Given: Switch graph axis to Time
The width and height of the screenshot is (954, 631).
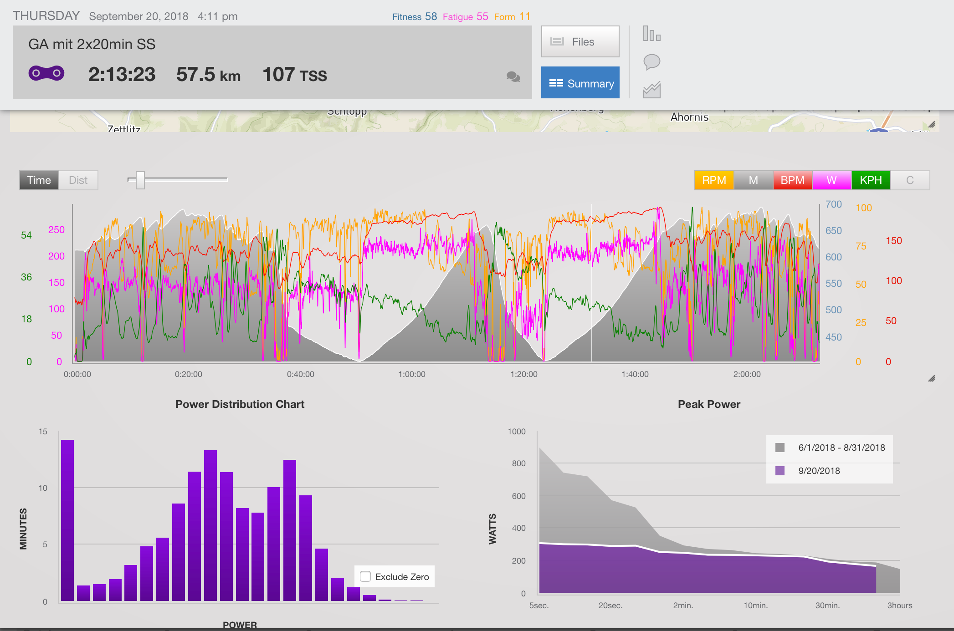Looking at the screenshot, I should 39,180.
